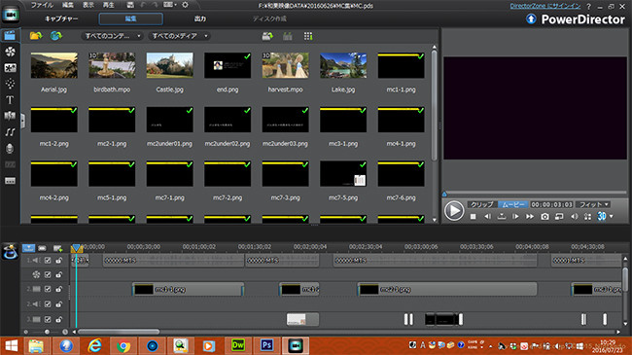The image size is (632, 355).
Task: Toggle enable checkbox for audio track 2
Action: (48, 304)
